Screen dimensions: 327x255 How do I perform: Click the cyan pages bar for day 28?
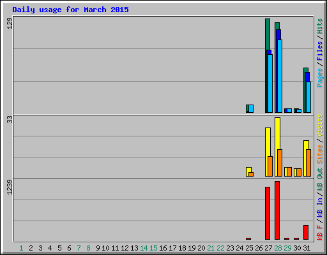280,76
